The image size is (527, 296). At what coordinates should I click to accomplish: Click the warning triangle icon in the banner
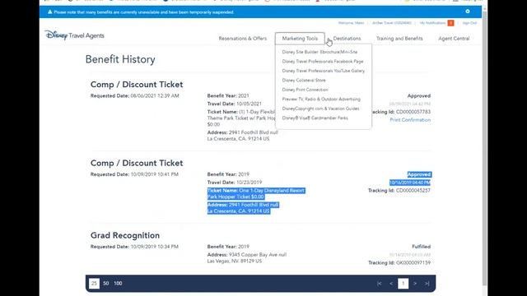tap(49, 12)
